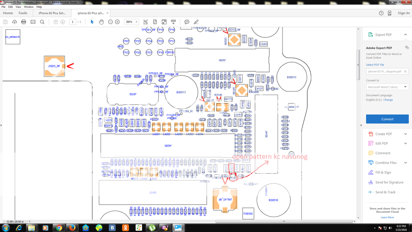Click the blue Convert button

click(x=387, y=119)
